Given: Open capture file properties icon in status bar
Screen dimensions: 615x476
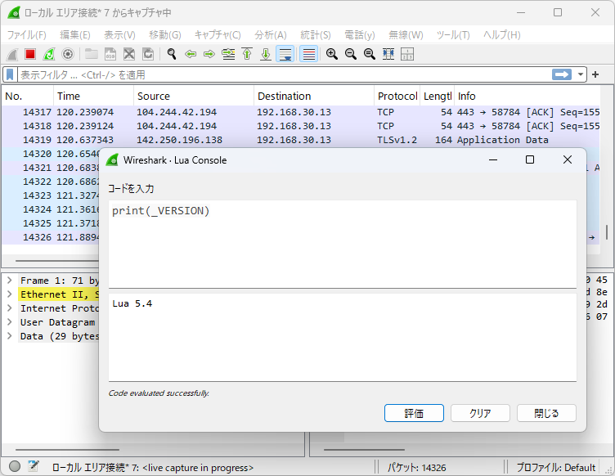Looking at the screenshot, I should (34, 466).
